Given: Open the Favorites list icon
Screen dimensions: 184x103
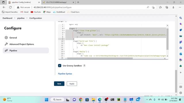Looking at the screenshot, I should coord(160,7).
